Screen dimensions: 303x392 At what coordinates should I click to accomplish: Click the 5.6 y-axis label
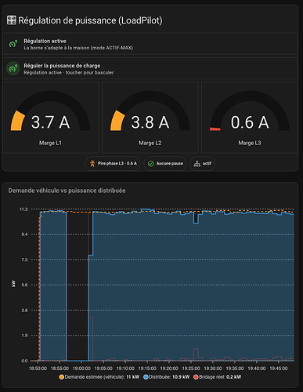pyautogui.click(x=24, y=285)
